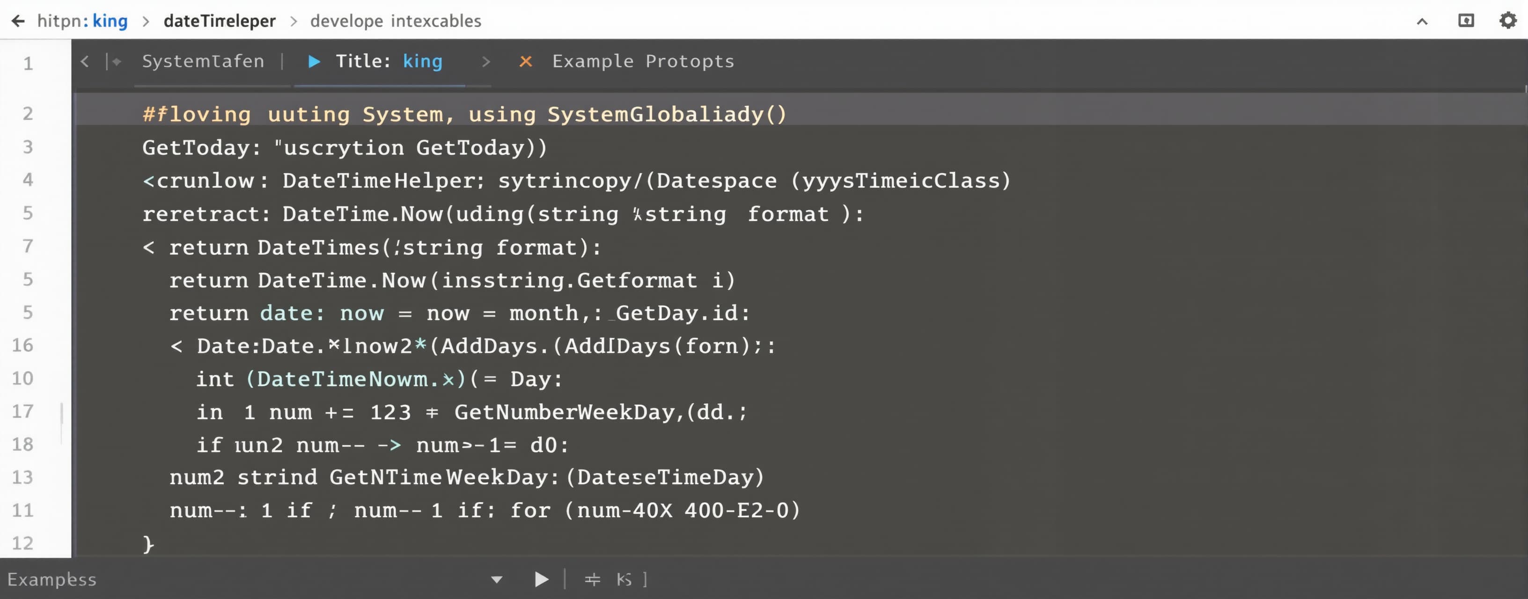Click the 'if un2 num--' code line
This screenshot has height=599, width=1528.
(x=382, y=445)
